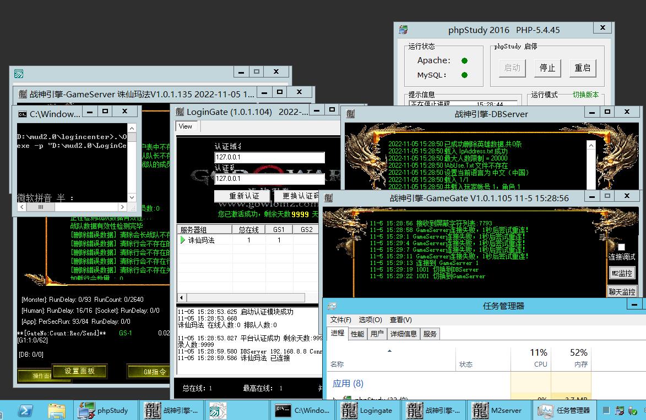The image size is (646, 420).
Task: Click the 服务器组 column header
Action: (x=205, y=230)
